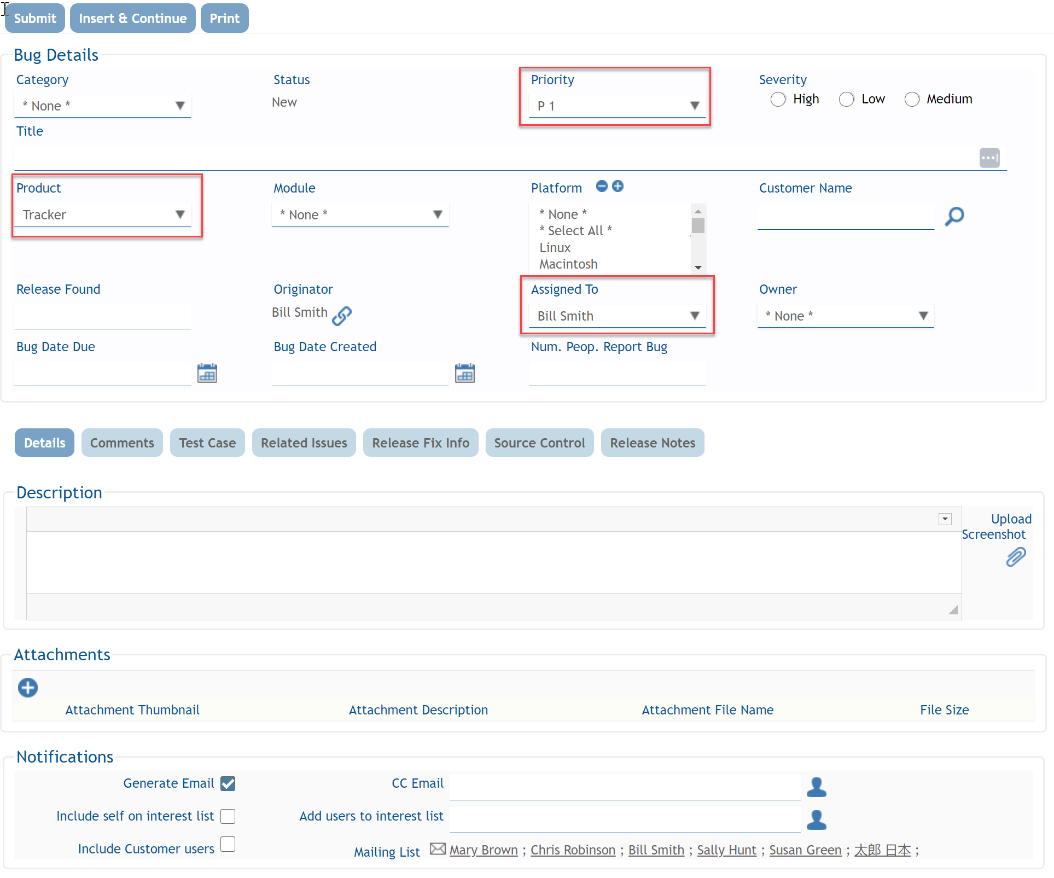Viewport: 1054px width, 878px height.
Task: Switch to the Comments tab
Action: [122, 443]
